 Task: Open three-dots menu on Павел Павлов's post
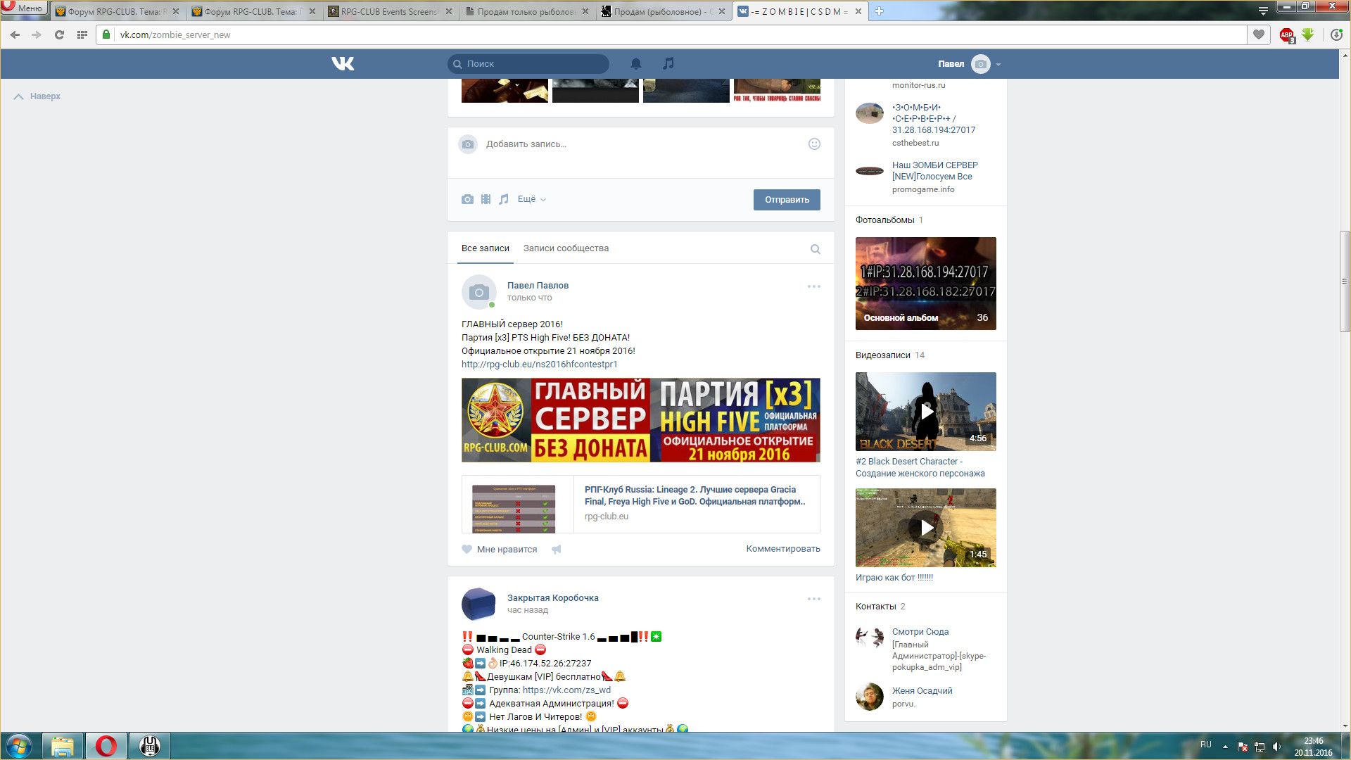pyautogui.click(x=813, y=286)
